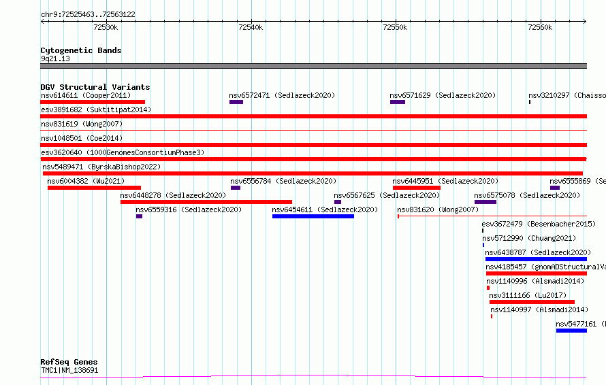Click the nsv3210297 variant label
Viewport: 606px width, 385px height.
(567, 95)
